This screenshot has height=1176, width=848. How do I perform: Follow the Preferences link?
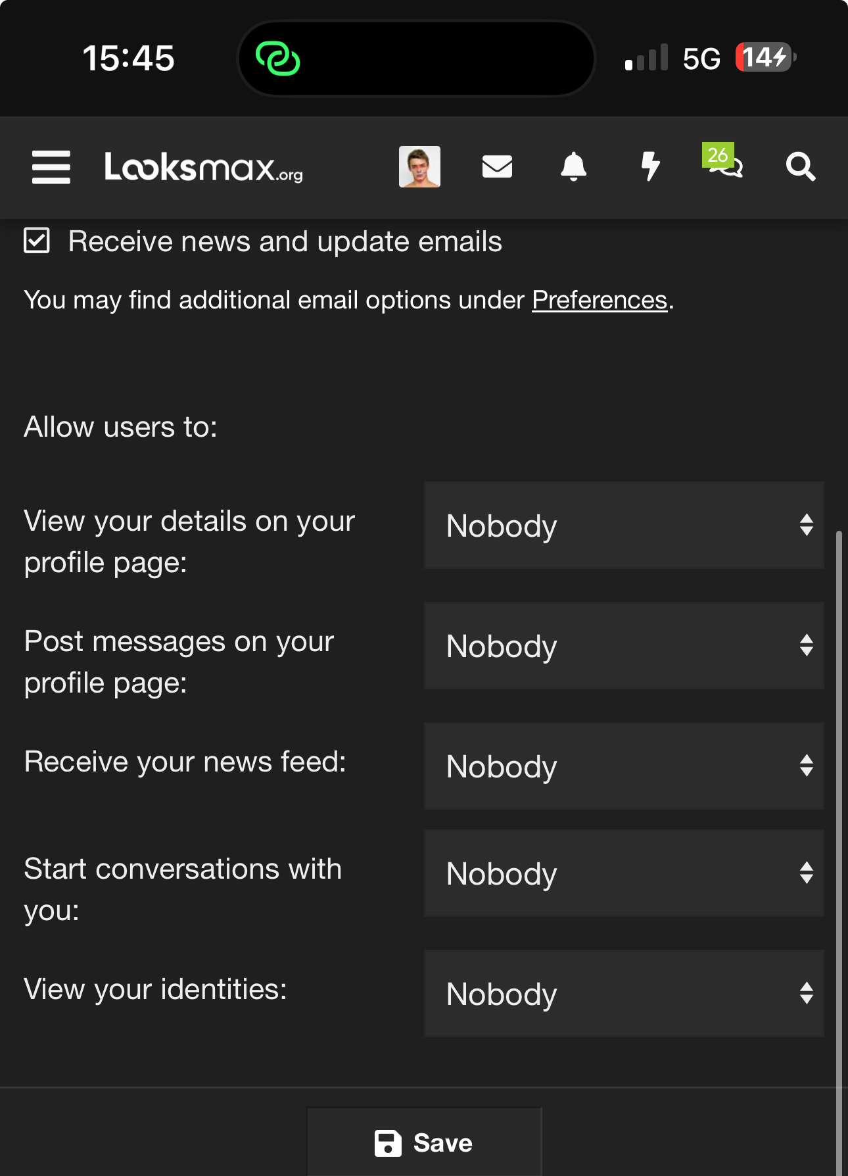pos(599,301)
